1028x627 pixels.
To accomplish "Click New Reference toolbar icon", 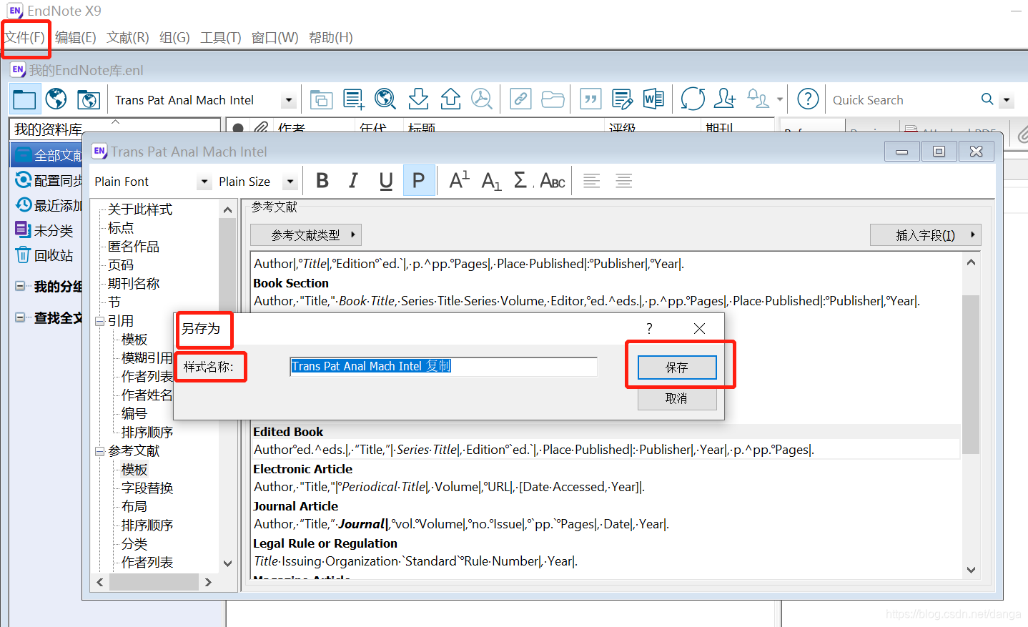I will [353, 99].
